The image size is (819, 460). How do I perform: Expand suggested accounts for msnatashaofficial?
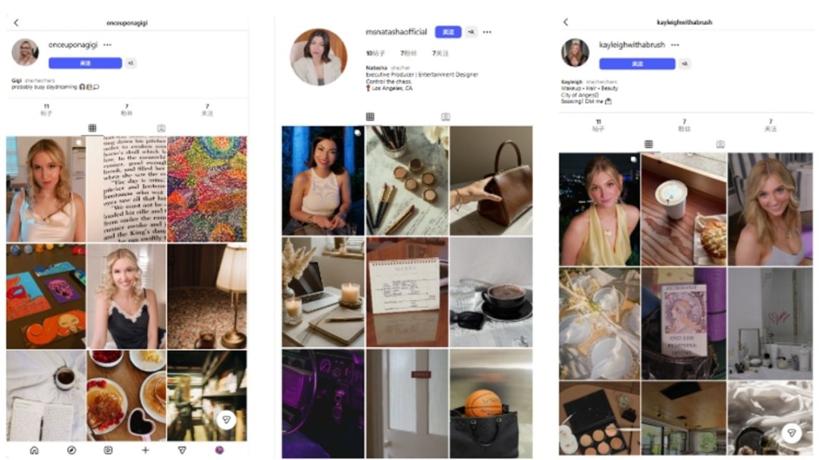[471, 33]
